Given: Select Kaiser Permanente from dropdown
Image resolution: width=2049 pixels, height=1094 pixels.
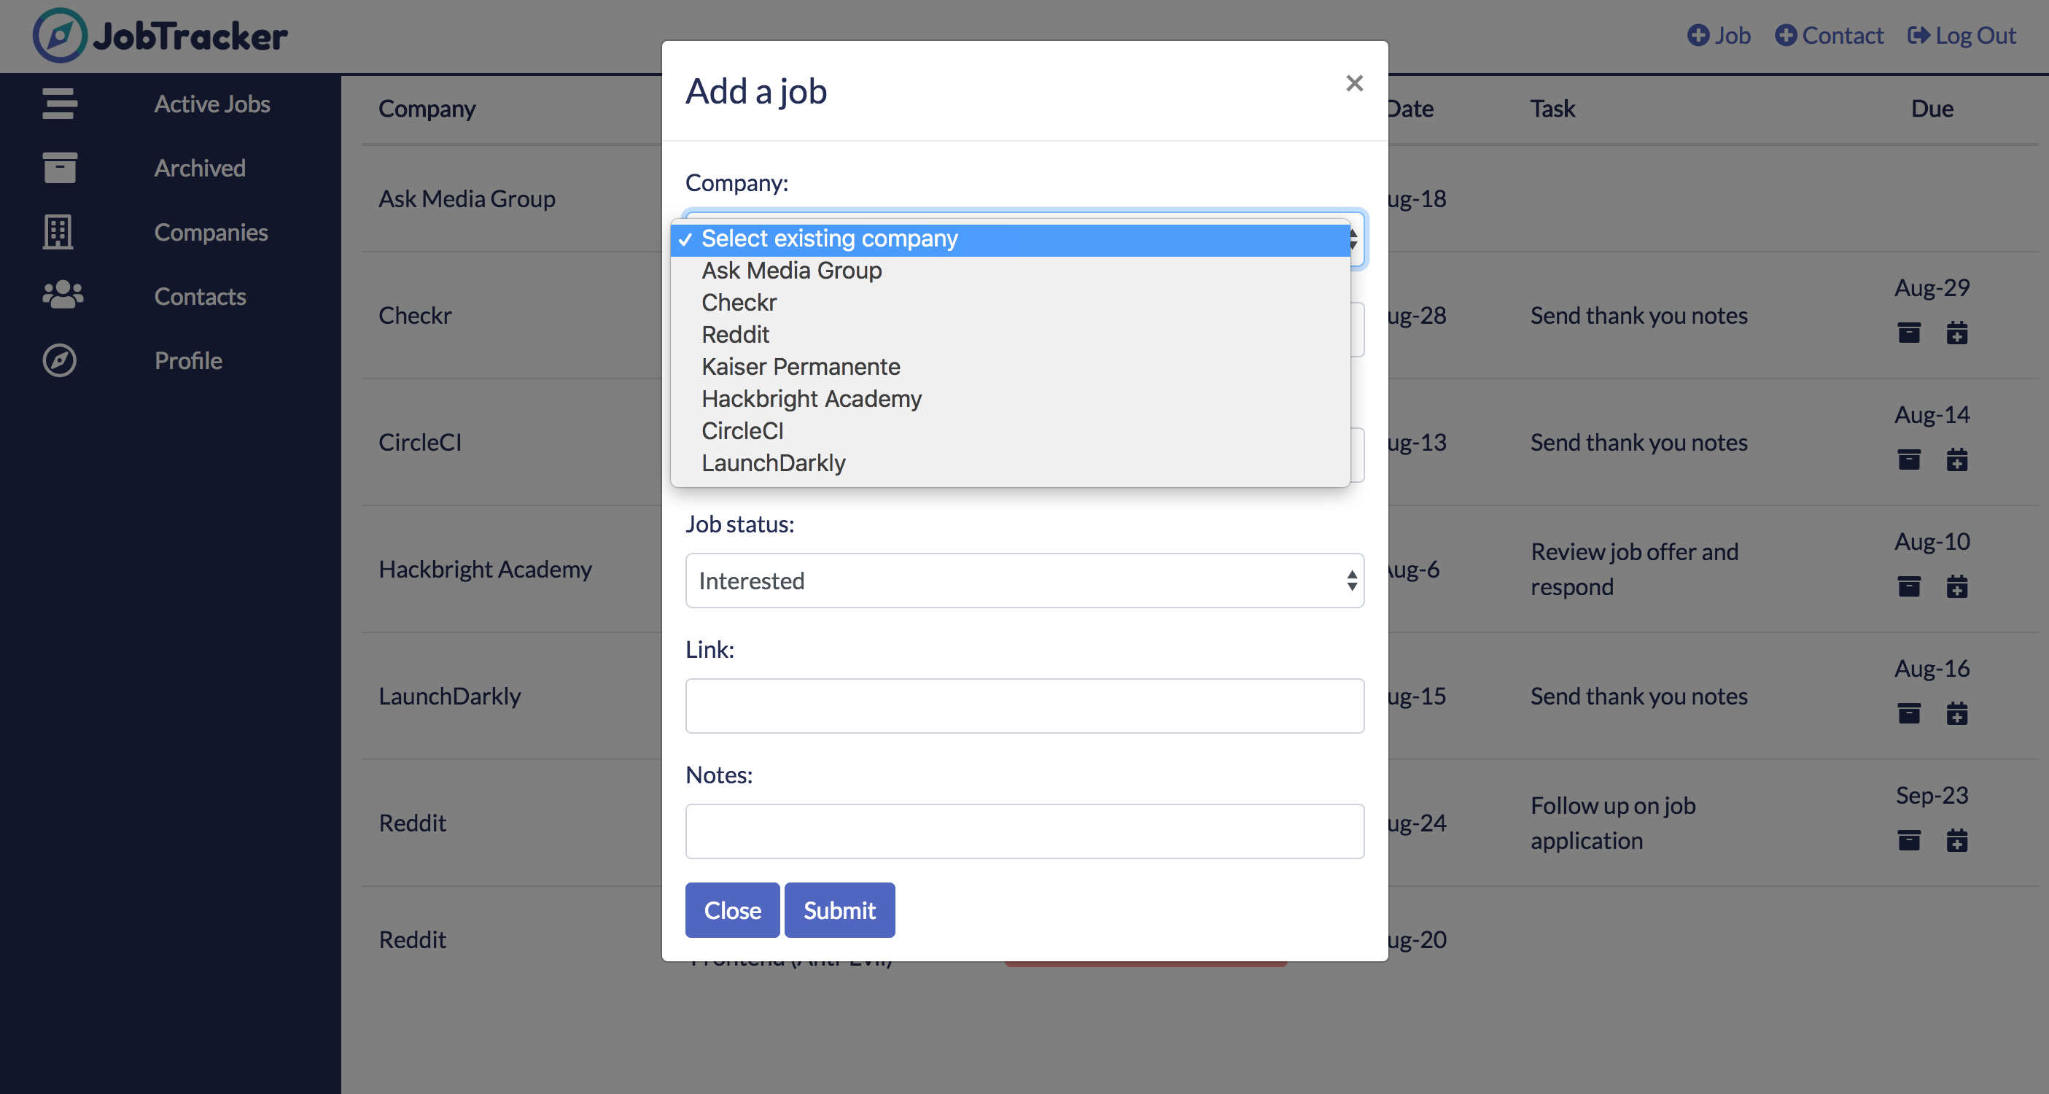Looking at the screenshot, I should pyautogui.click(x=801, y=366).
